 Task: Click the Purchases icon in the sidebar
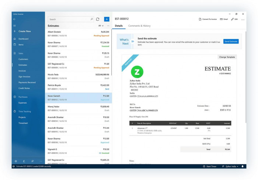[15, 97]
